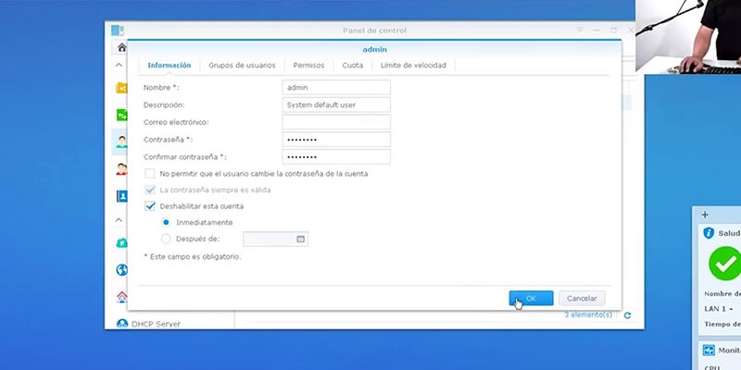Select the 'Después de' radio option
The width and height of the screenshot is (741, 370).
166,239
